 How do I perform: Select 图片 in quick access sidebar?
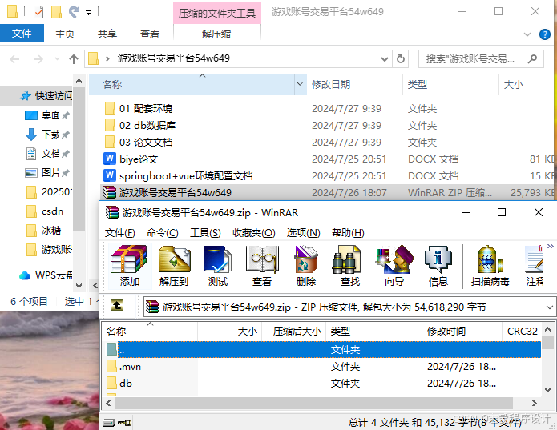click(x=47, y=173)
